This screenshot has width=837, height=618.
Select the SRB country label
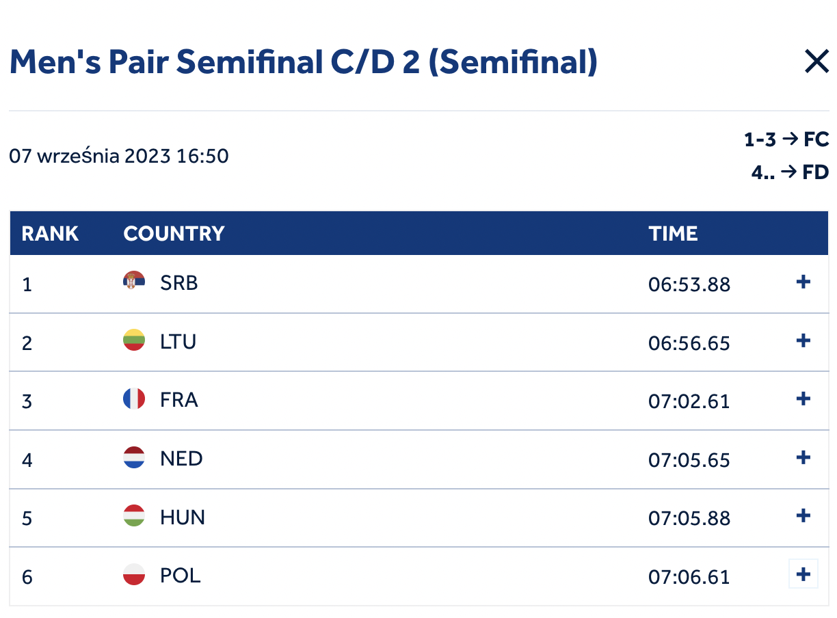click(x=179, y=282)
